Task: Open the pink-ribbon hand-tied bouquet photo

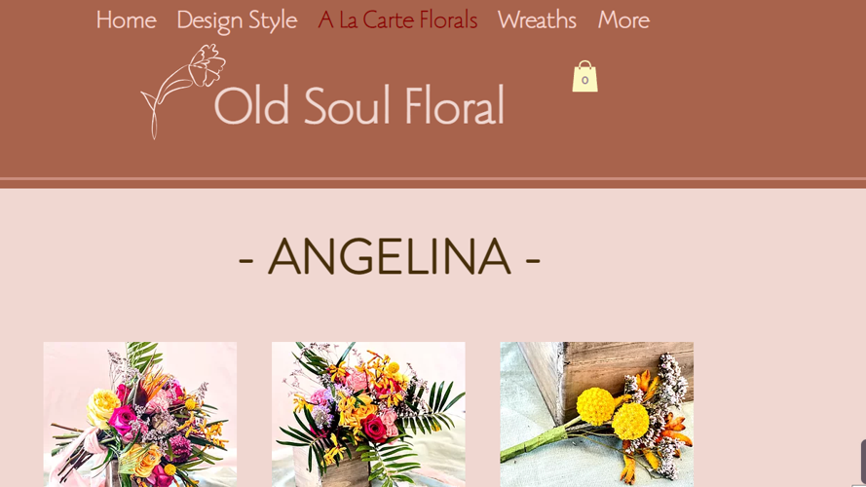Action: point(140,414)
